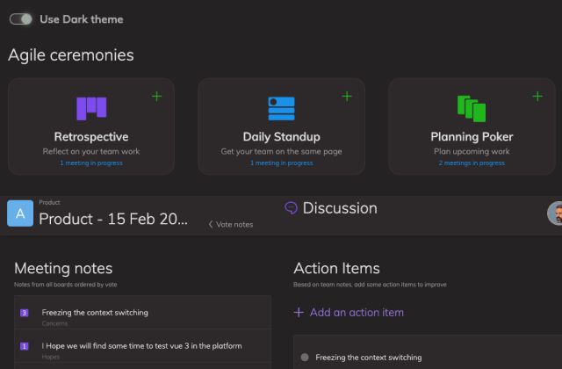The image size is (562, 369).
Task: Click the blue Daily Standup icon
Action: coord(281,109)
